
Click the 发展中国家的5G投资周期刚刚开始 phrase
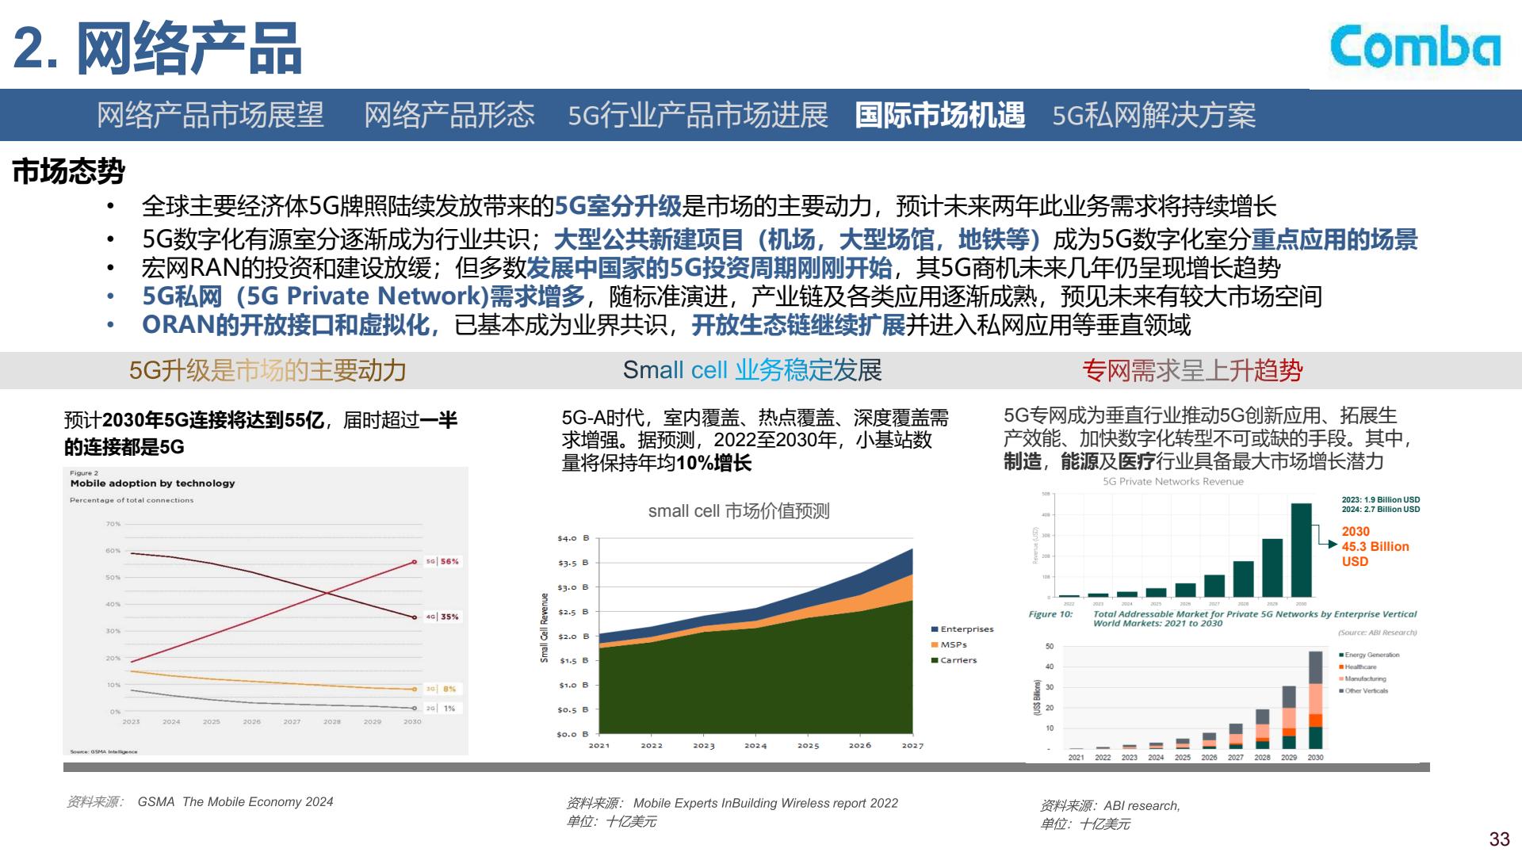point(709,268)
